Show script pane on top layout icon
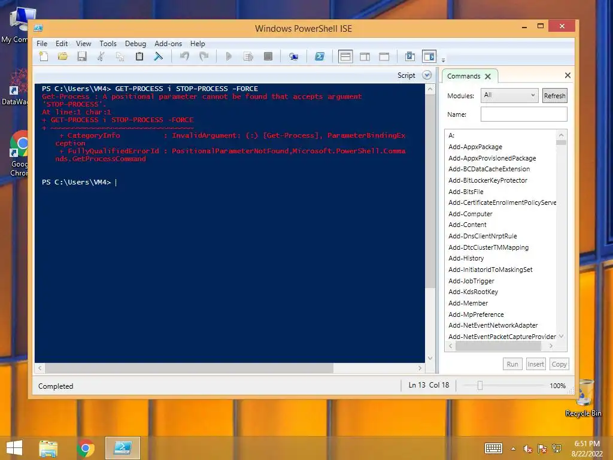This screenshot has height=460, width=613. click(345, 57)
